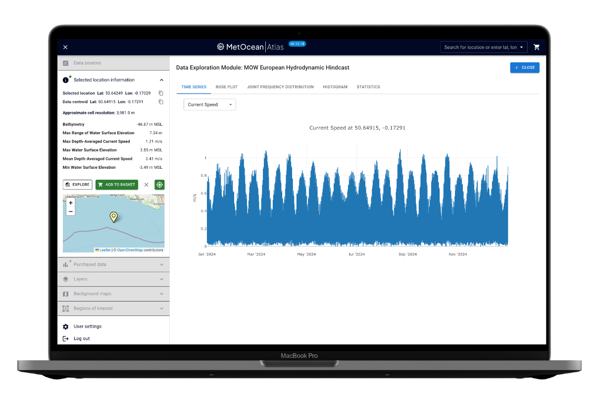Expand the Layers section
Image resolution: width=594 pixels, height=401 pixels.
113,279
